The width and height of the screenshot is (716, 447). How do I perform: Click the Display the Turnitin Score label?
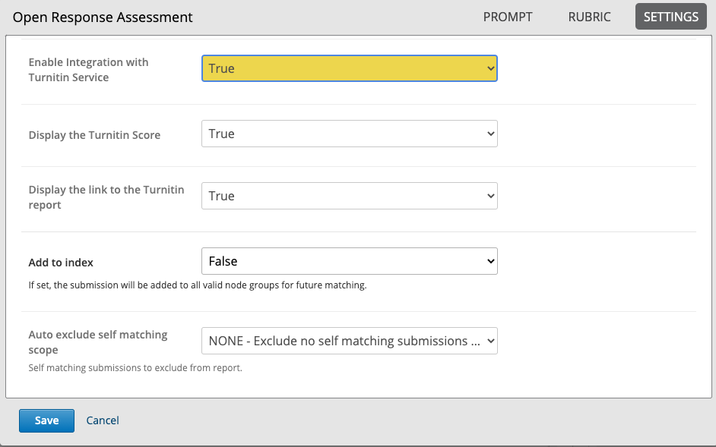click(94, 135)
